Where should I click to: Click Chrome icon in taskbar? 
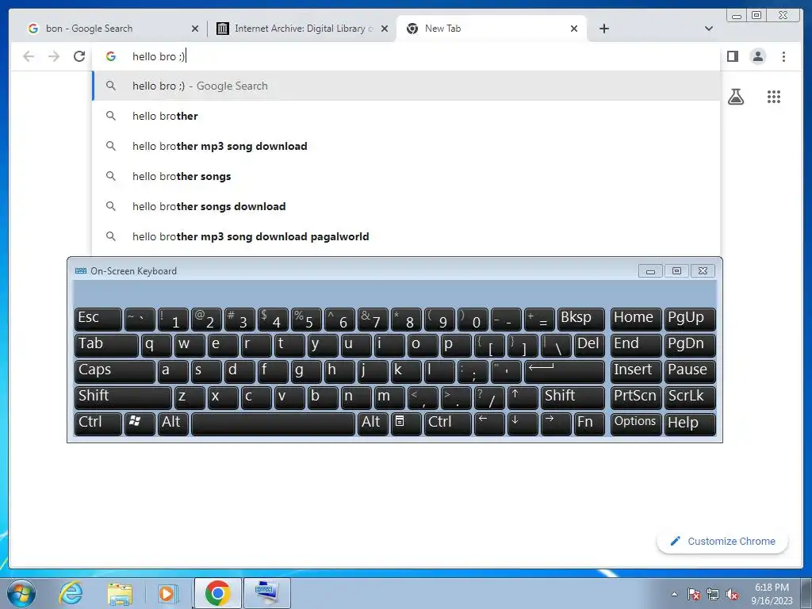[217, 593]
